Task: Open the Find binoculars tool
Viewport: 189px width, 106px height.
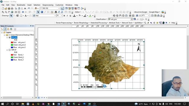Action: click(x=56, y=12)
